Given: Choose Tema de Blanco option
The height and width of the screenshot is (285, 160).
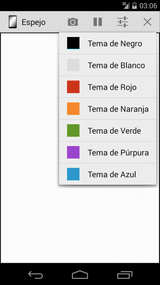Looking at the screenshot, I should click(x=108, y=65).
